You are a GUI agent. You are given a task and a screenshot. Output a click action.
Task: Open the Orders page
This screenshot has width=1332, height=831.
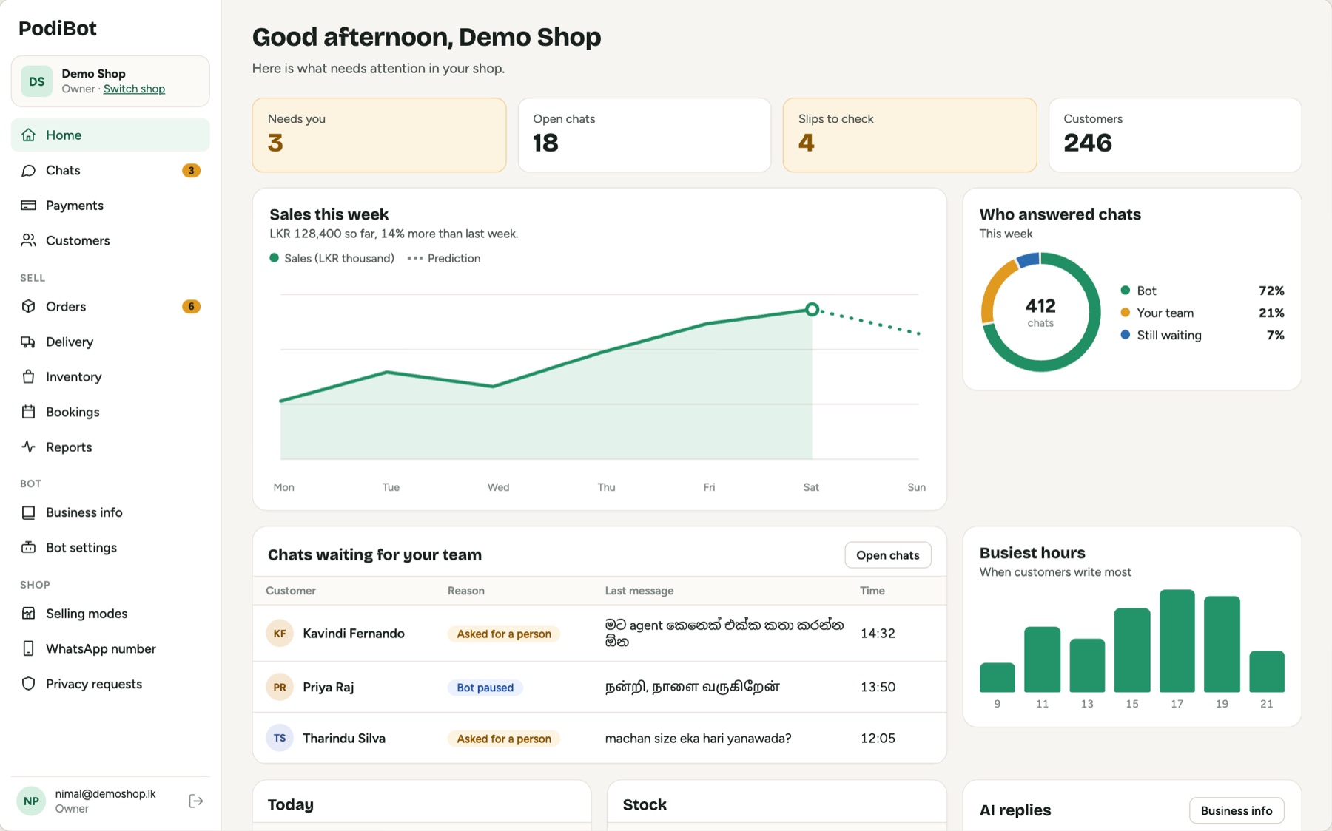coord(110,306)
